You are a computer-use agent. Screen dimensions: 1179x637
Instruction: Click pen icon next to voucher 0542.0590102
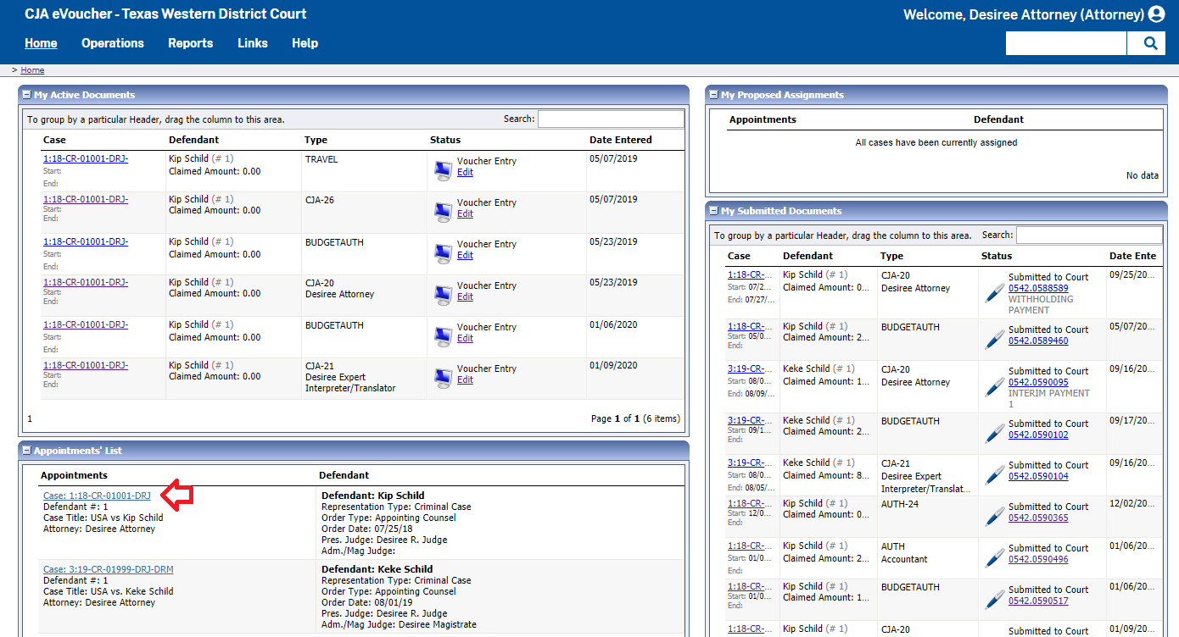tap(994, 433)
